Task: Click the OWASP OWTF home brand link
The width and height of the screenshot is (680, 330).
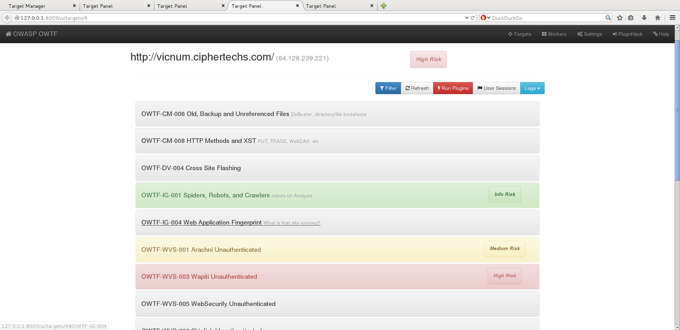Action: tap(31, 34)
